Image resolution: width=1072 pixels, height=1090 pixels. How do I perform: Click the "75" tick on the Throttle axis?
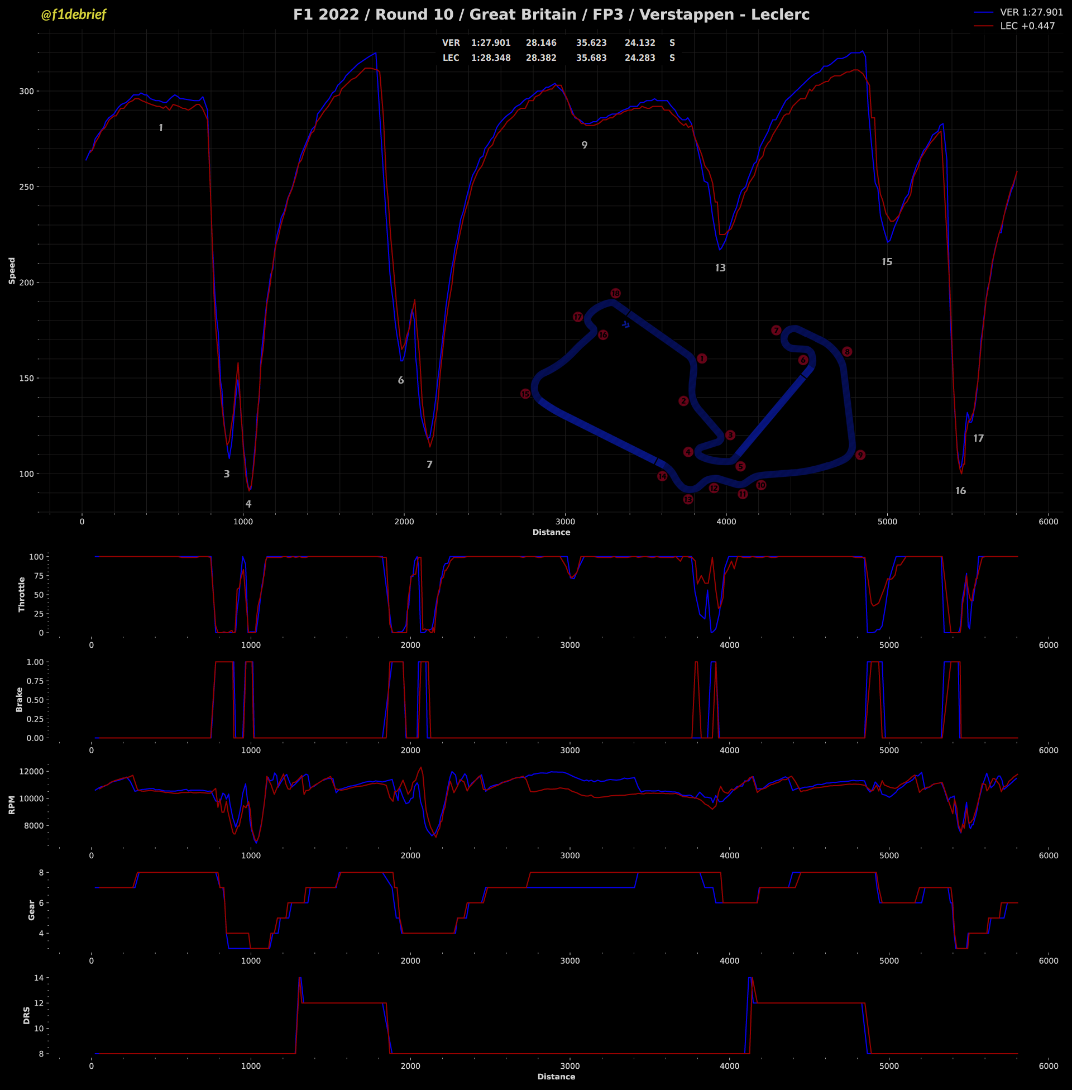(x=38, y=575)
